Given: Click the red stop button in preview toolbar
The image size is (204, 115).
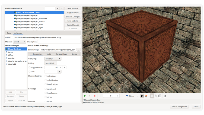Looking at the screenshot, I should (x=94, y=96).
